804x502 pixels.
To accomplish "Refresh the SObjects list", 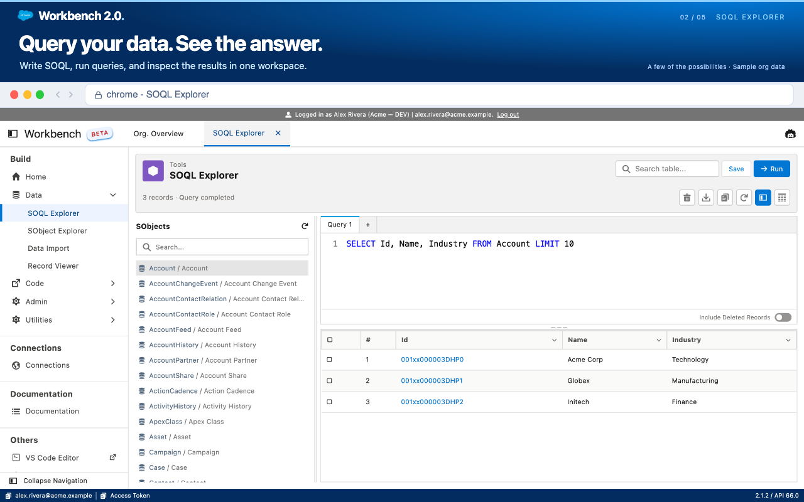I will click(x=305, y=227).
